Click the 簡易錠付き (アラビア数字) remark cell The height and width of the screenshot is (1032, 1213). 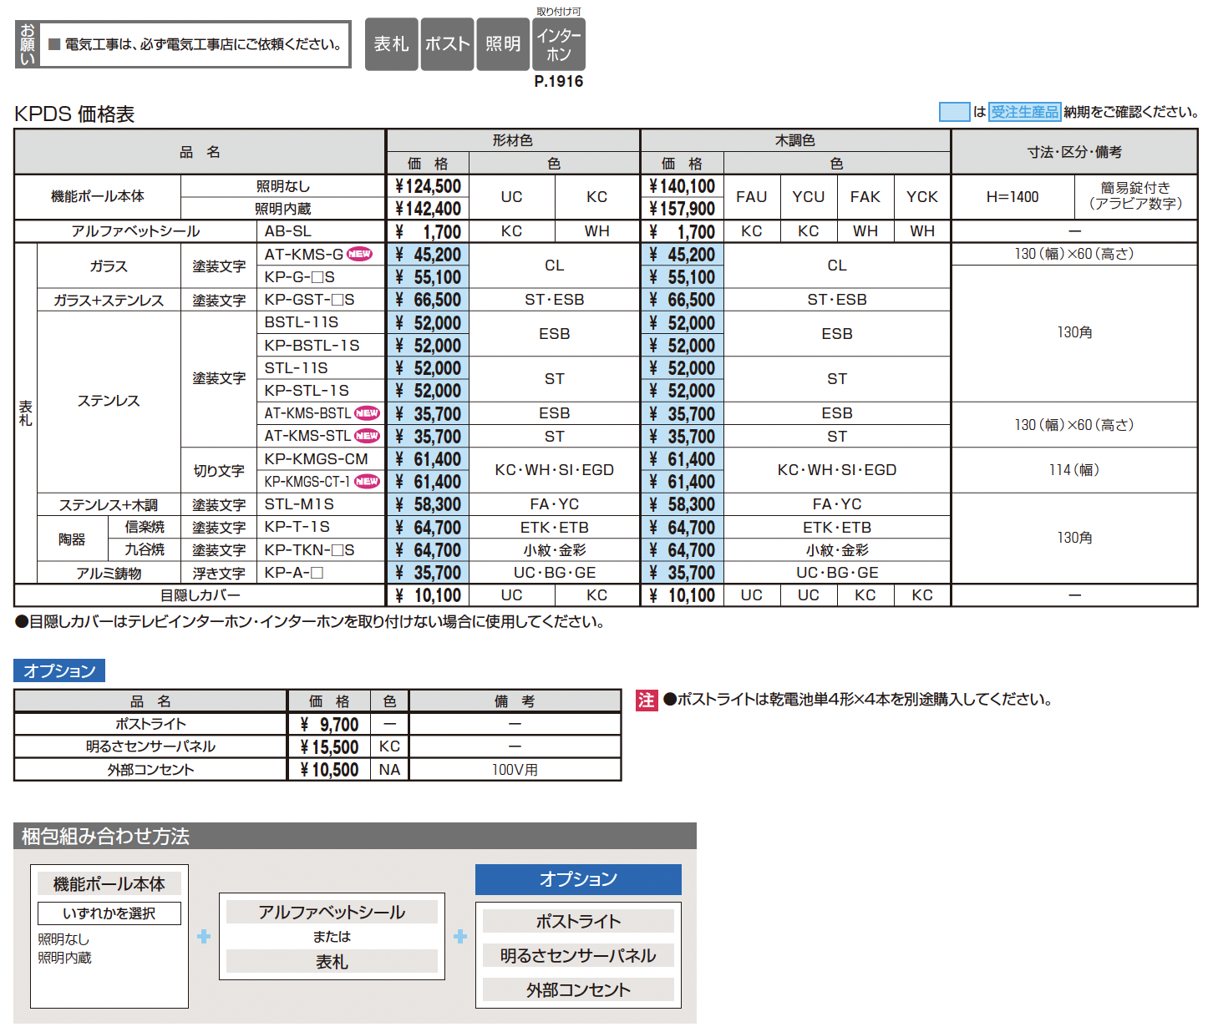[1135, 196]
